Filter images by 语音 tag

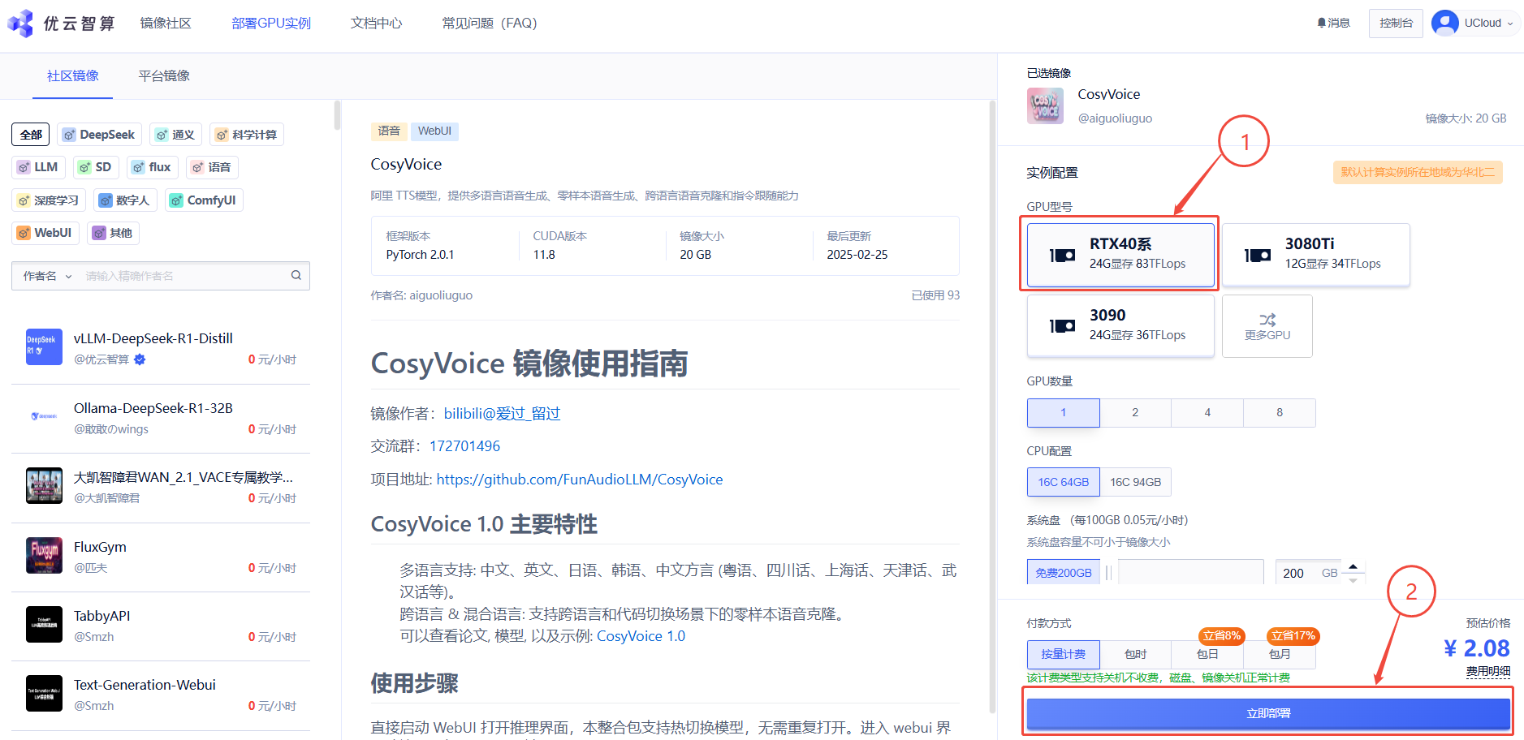tap(212, 167)
